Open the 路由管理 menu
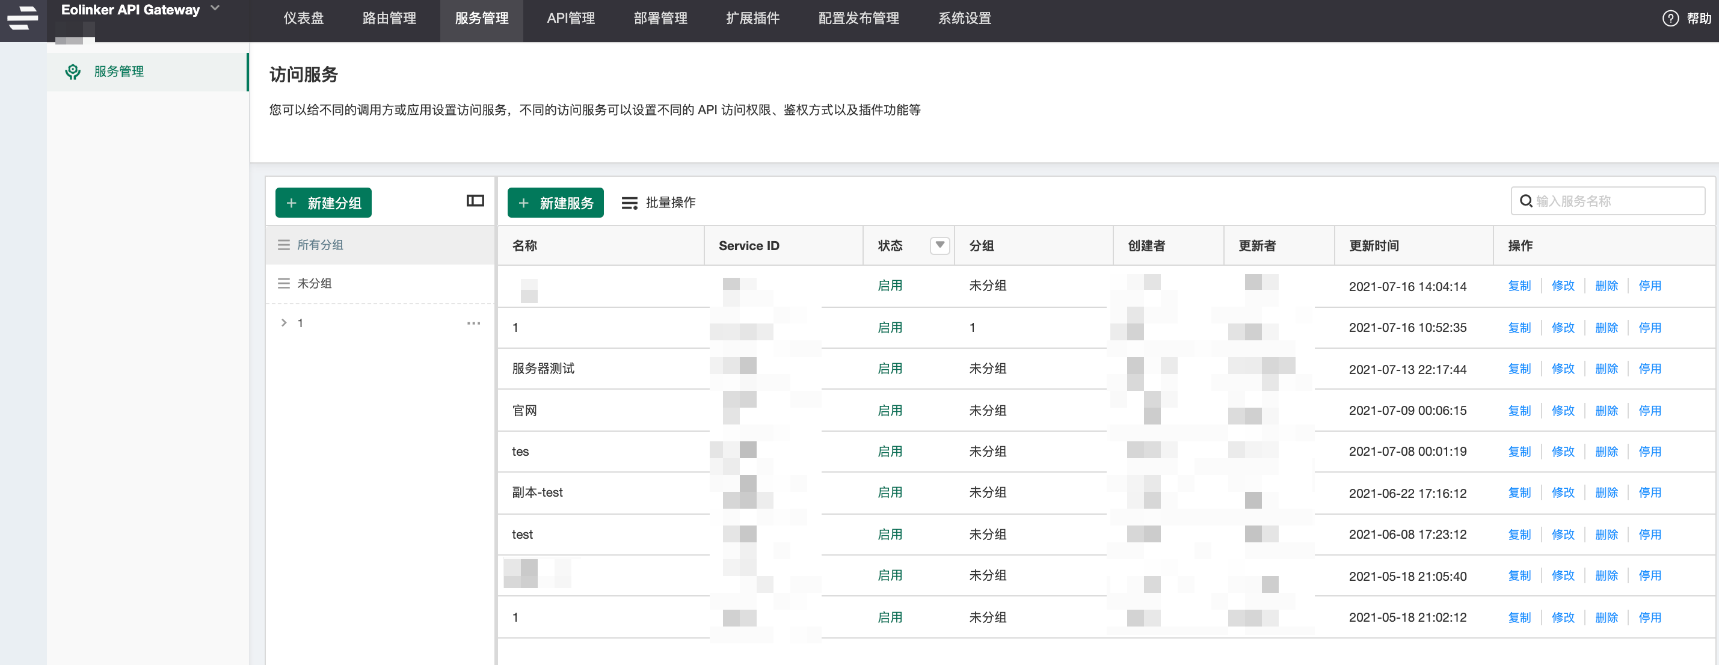Viewport: 1719px width, 665px height. click(x=389, y=19)
